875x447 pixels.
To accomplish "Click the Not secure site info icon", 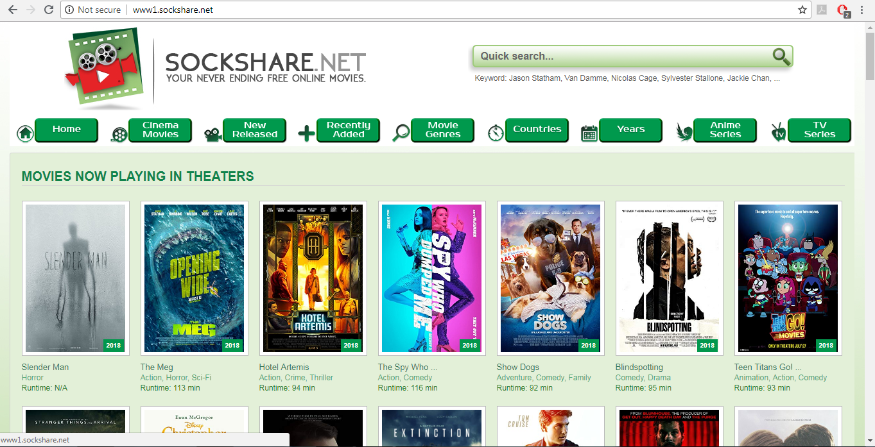I will tap(69, 10).
